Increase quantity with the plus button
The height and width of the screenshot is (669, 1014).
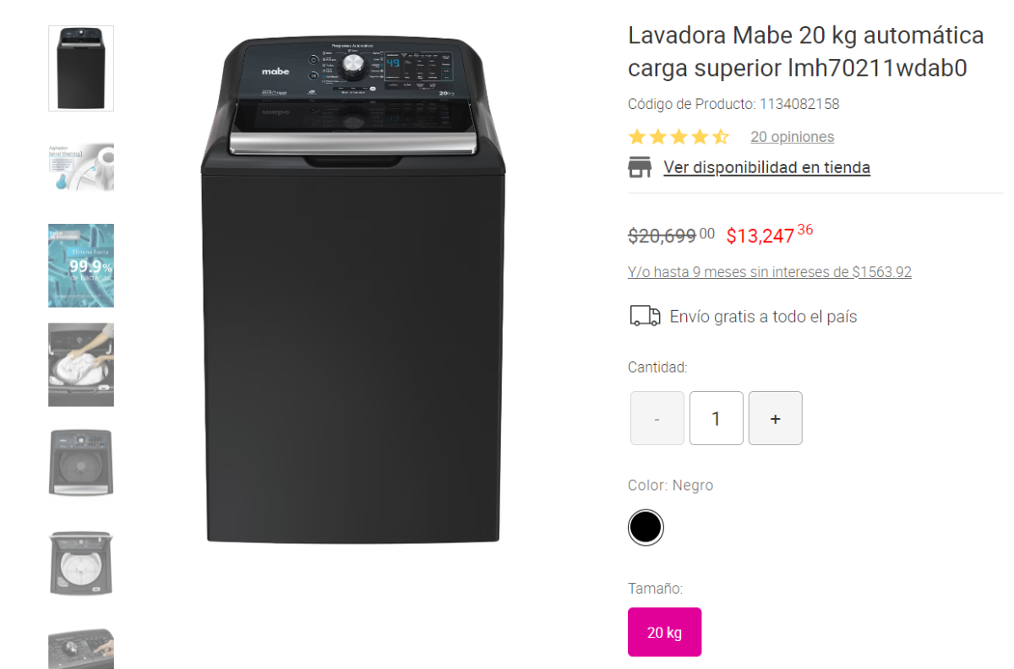(x=776, y=418)
